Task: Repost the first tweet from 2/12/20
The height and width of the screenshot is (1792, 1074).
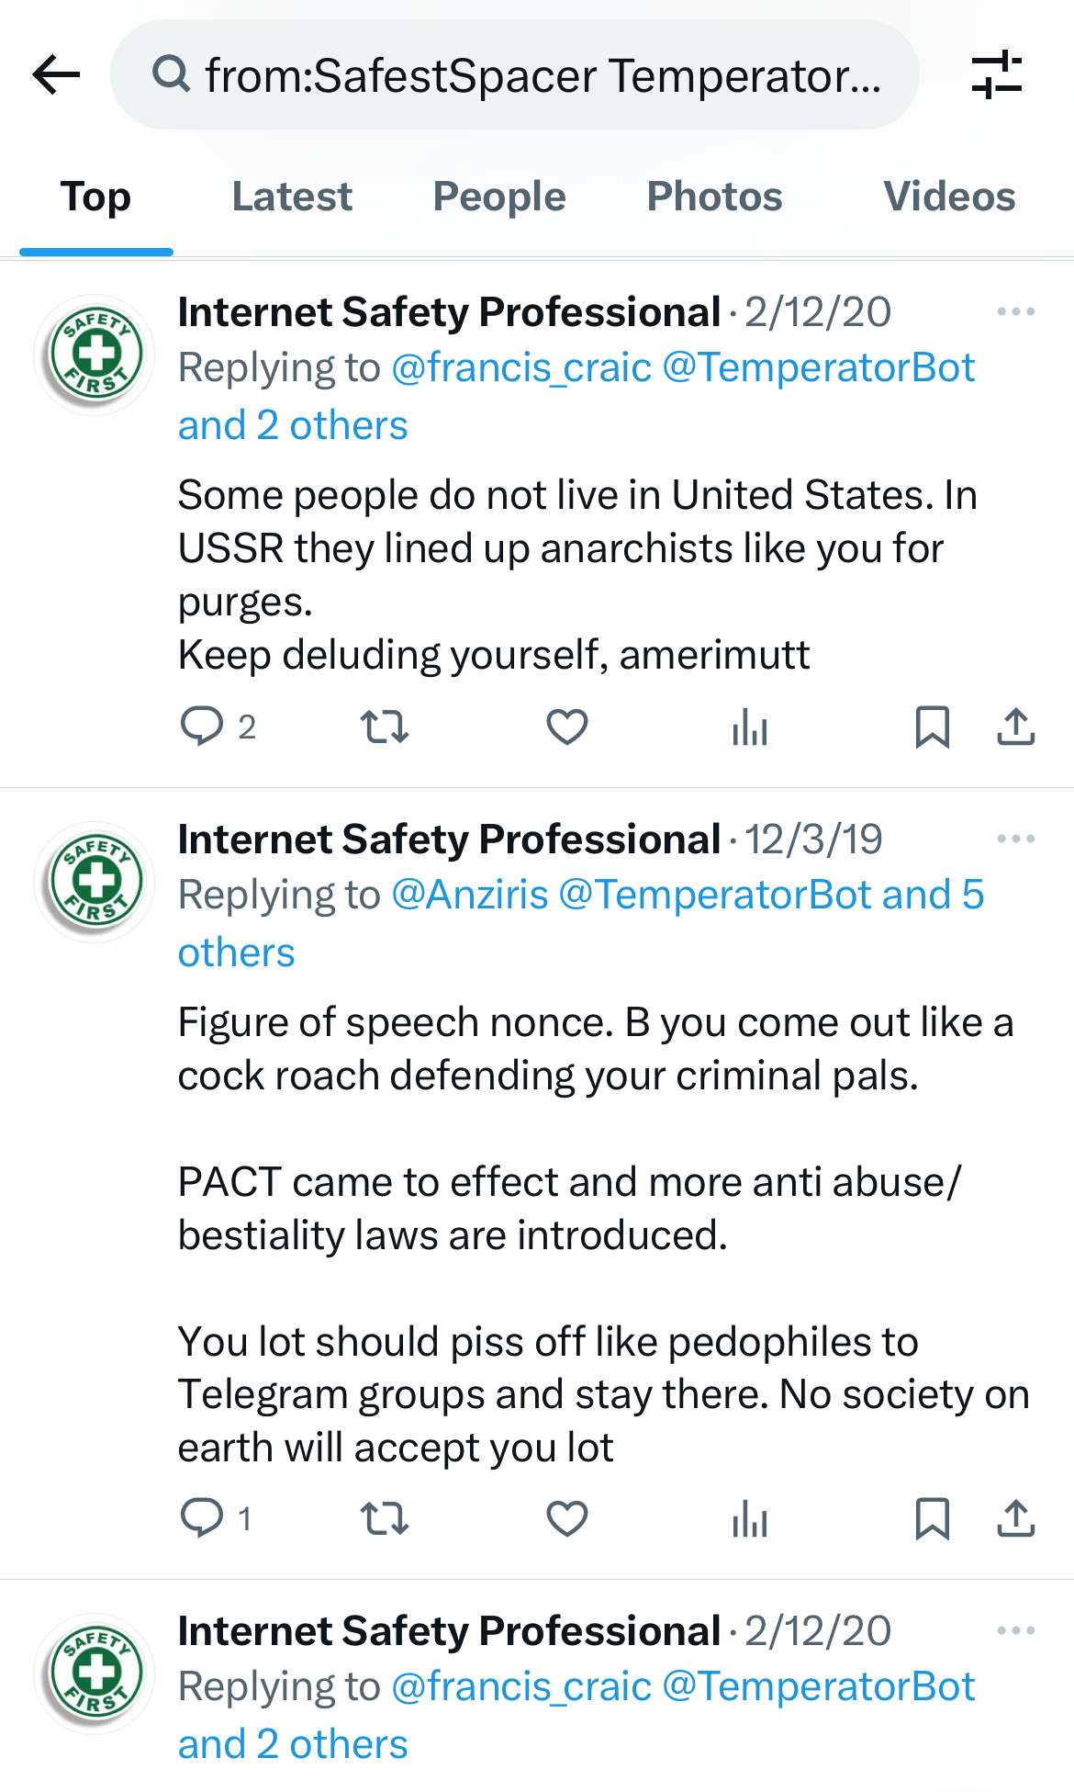Action: [384, 727]
